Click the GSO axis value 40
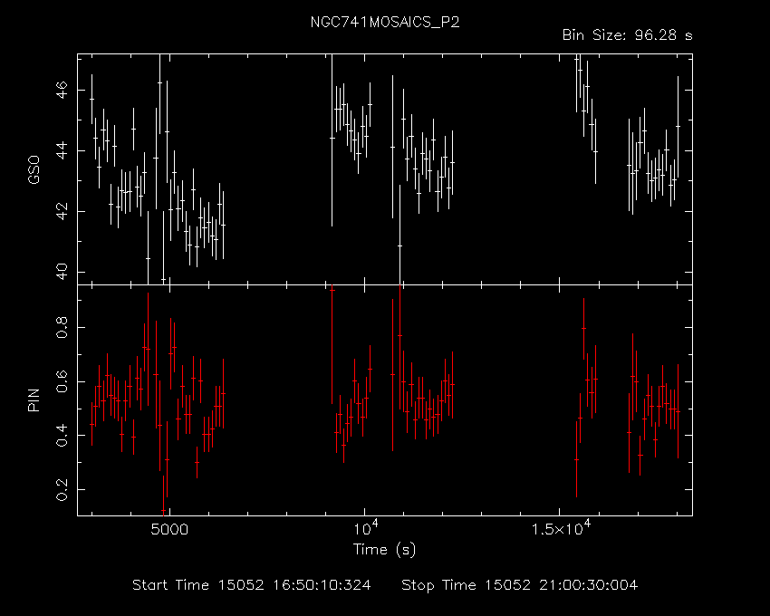The image size is (770, 616). pos(62,272)
